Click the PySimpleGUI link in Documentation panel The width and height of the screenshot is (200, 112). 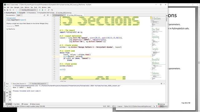point(11,18)
